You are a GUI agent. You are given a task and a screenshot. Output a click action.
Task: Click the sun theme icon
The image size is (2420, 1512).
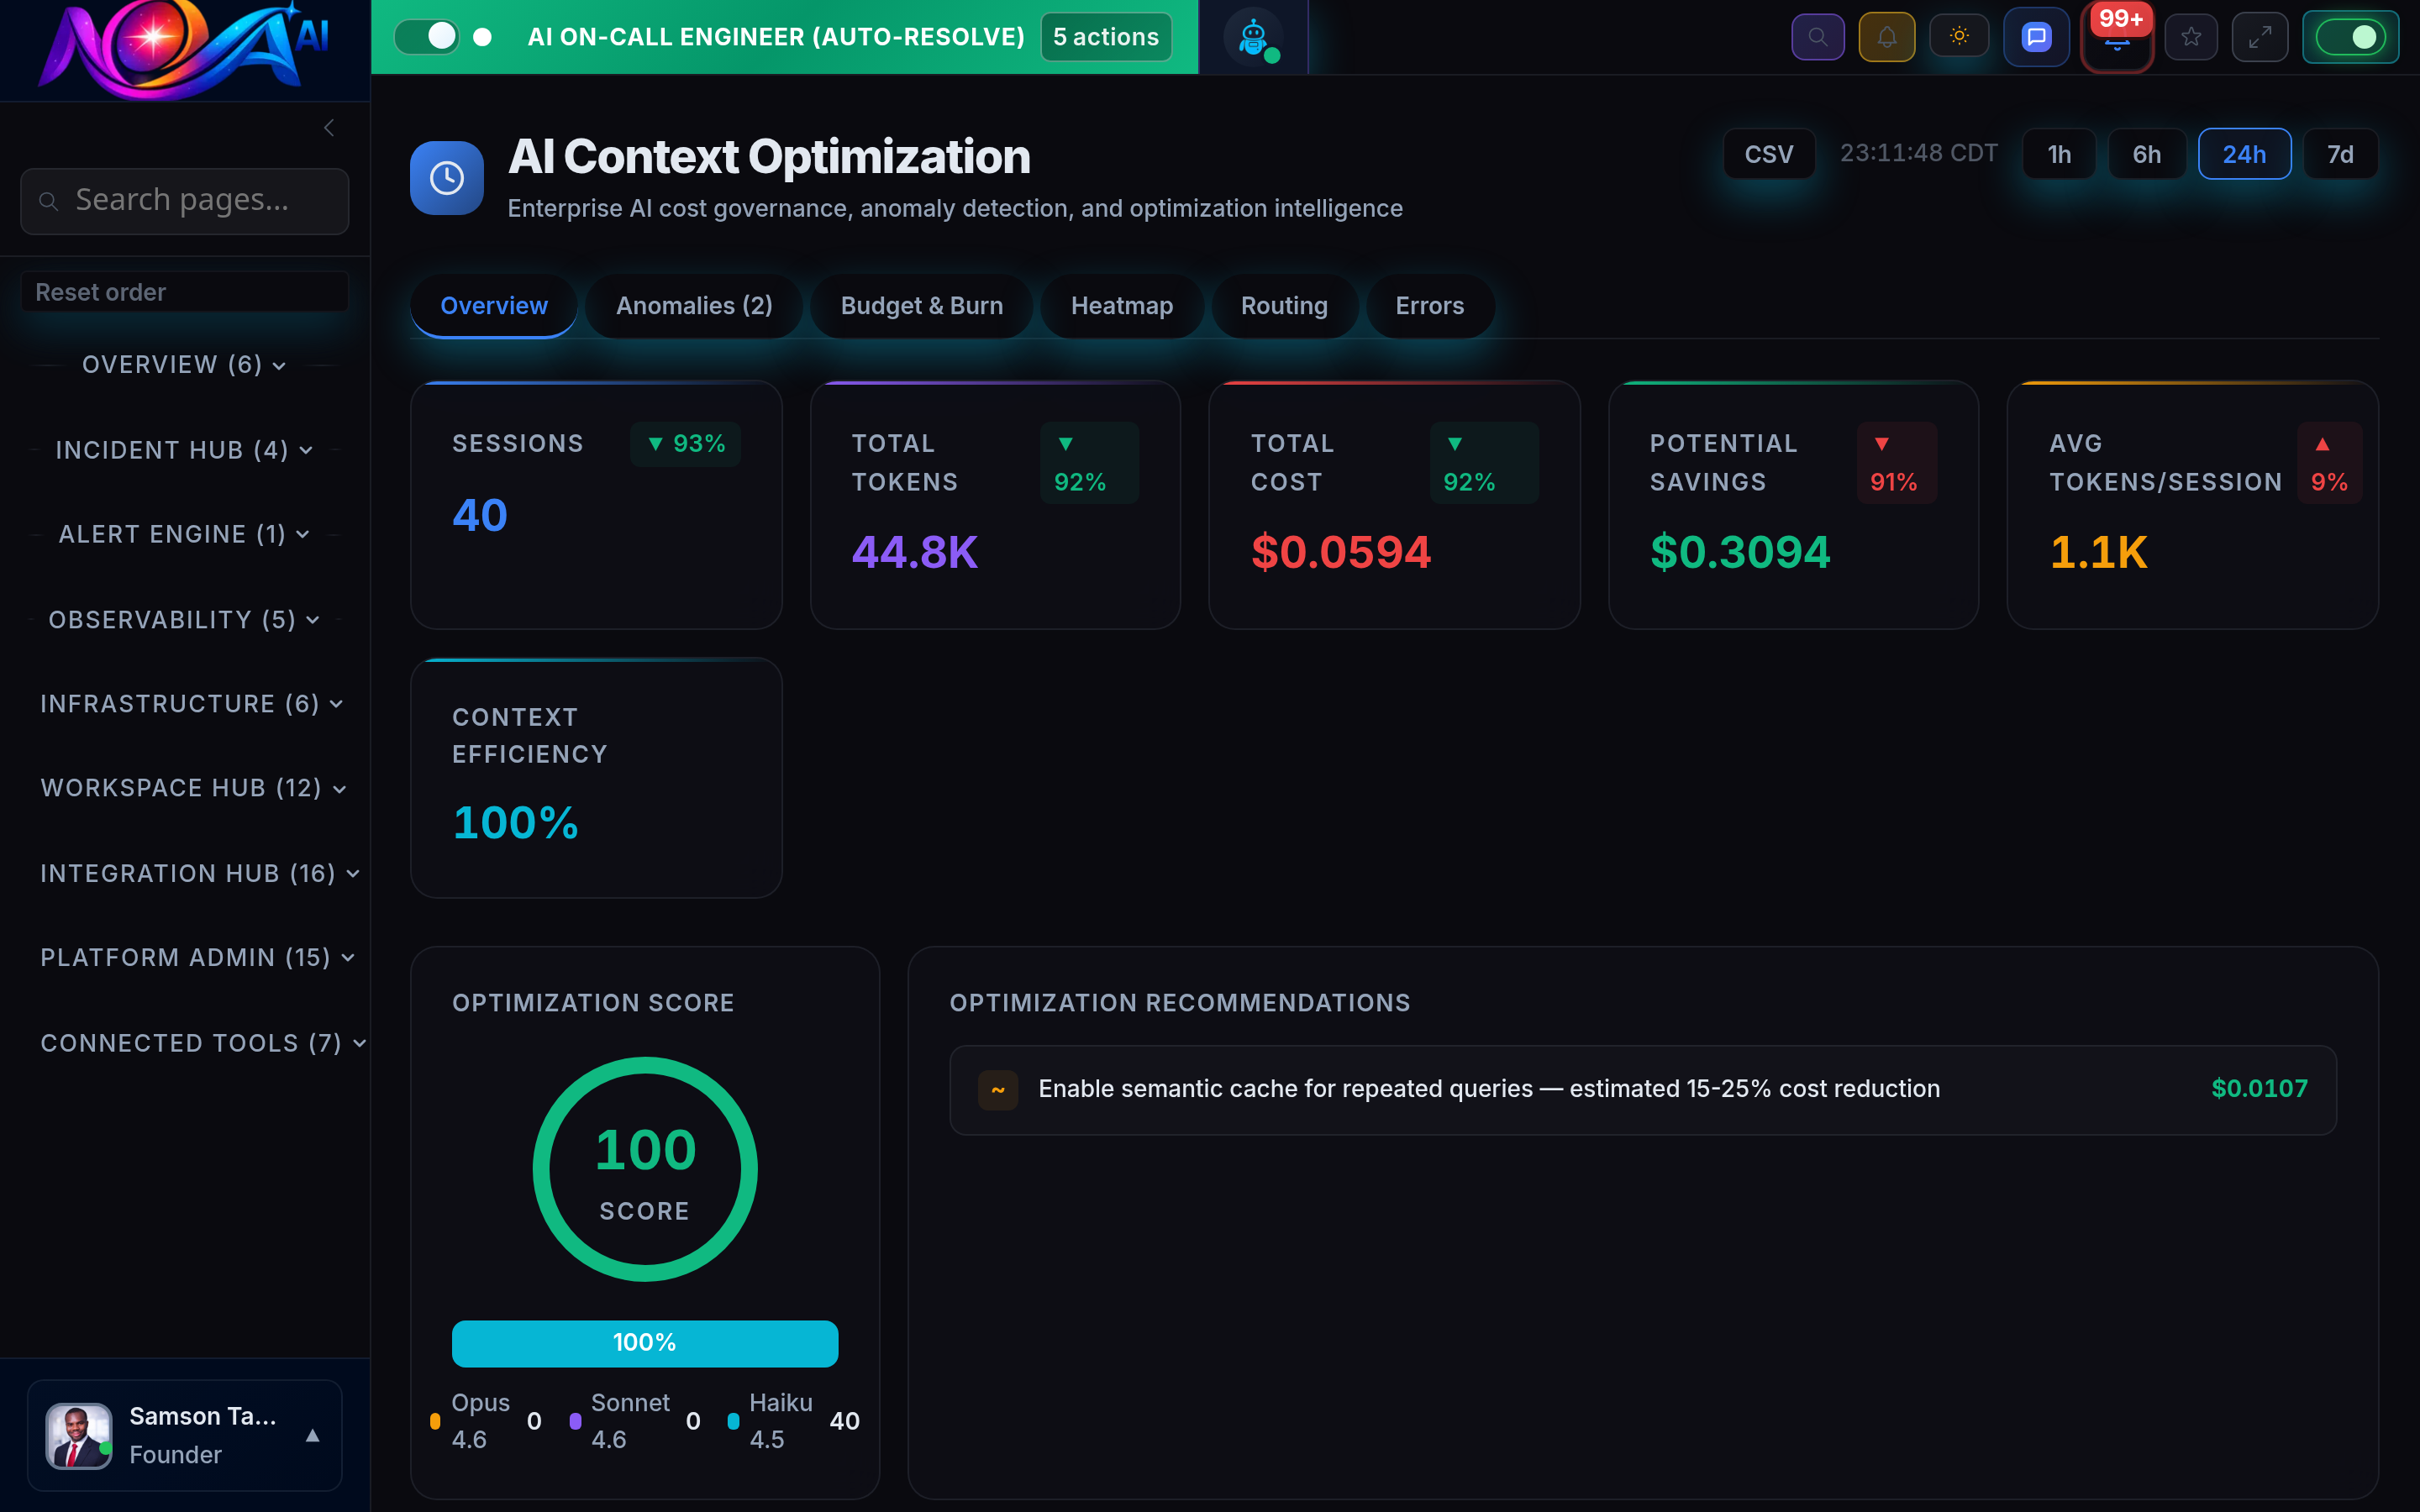click(1959, 36)
